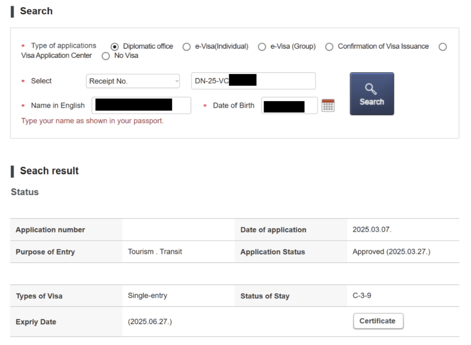The height and width of the screenshot is (345, 471).
Task: Click the Approved (2025.03.27.) status text
Action: (391, 252)
